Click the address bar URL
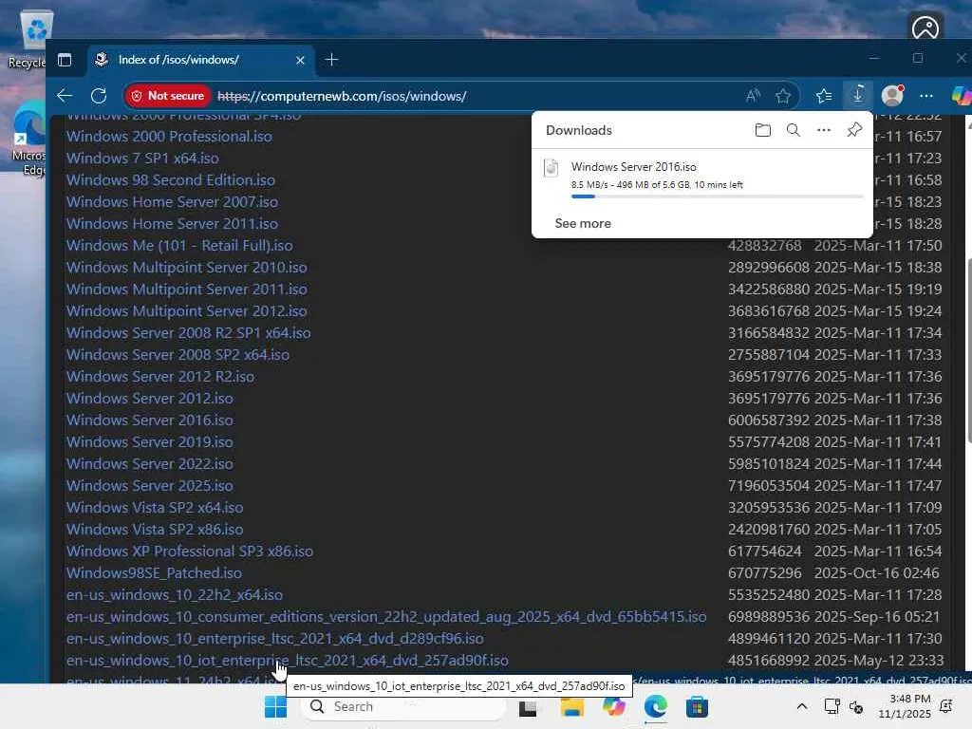 [342, 96]
